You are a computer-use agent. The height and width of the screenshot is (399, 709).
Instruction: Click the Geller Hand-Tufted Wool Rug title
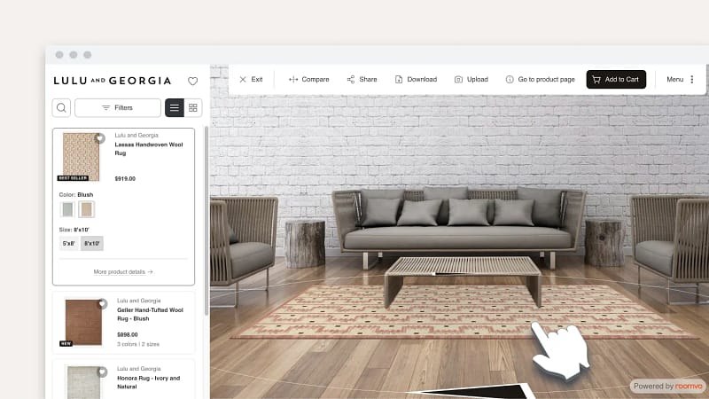tap(150, 315)
